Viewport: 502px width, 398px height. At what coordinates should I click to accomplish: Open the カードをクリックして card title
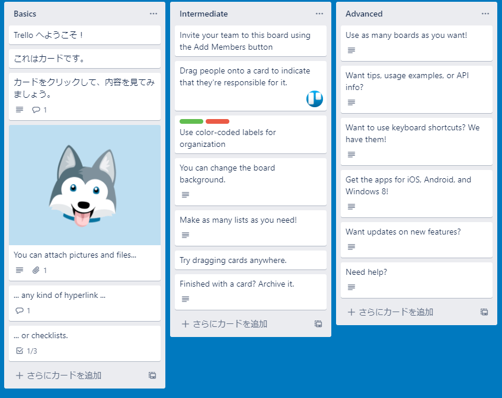(84, 88)
